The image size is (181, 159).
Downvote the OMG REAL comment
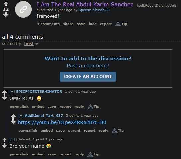pyautogui.click(x=5, y=98)
